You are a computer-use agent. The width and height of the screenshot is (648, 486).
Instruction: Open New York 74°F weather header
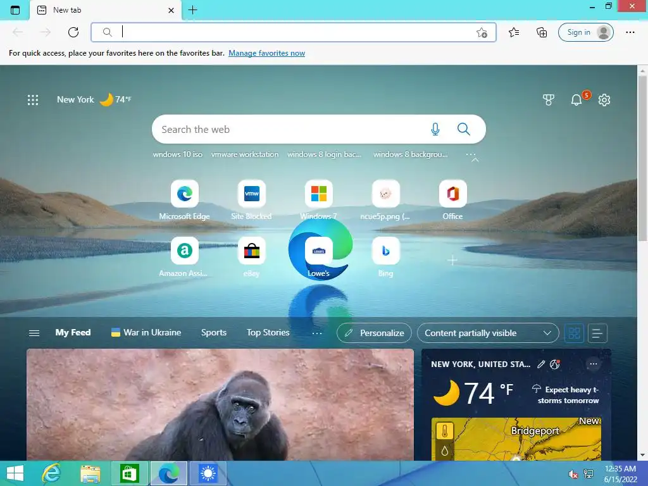94,99
